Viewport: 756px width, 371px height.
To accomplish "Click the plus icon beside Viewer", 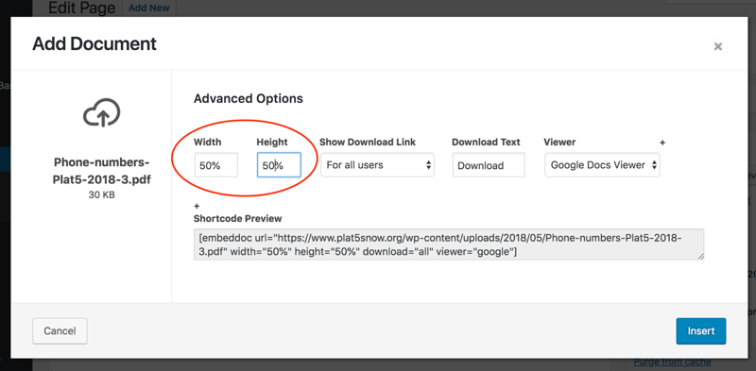I will (662, 143).
